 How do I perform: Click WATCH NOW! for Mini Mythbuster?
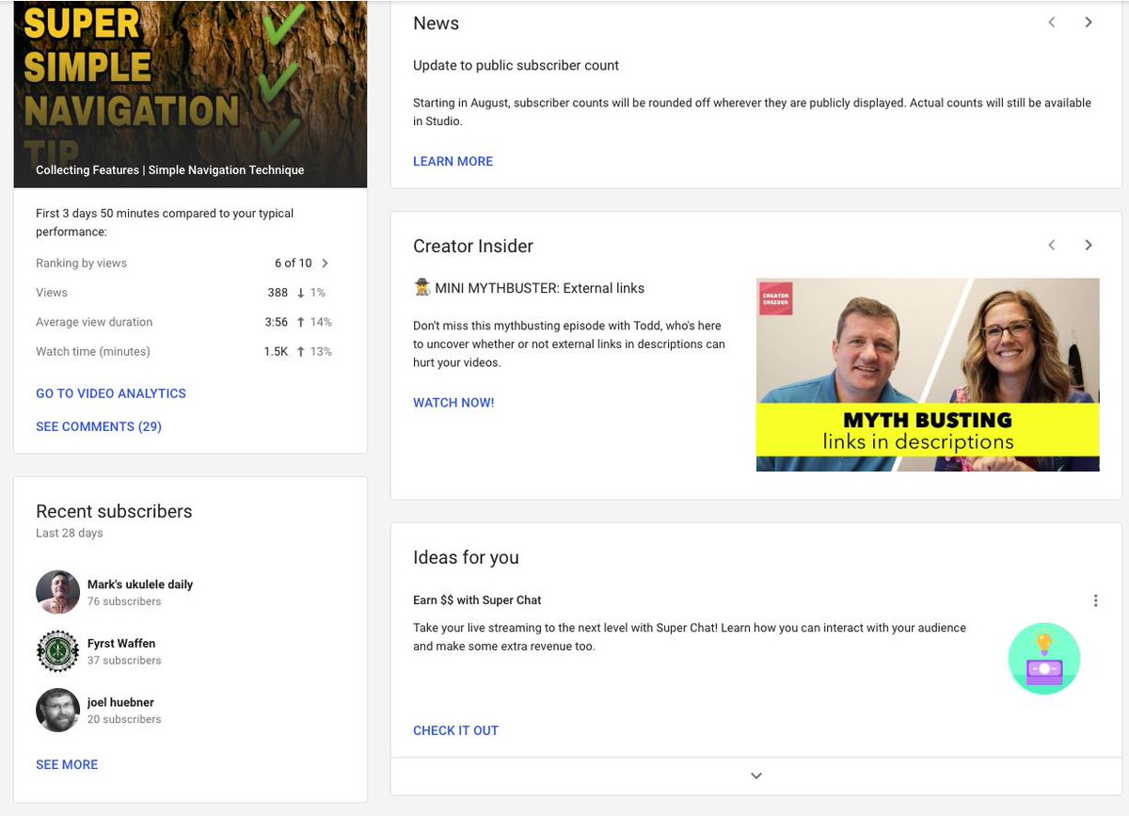pyautogui.click(x=453, y=403)
